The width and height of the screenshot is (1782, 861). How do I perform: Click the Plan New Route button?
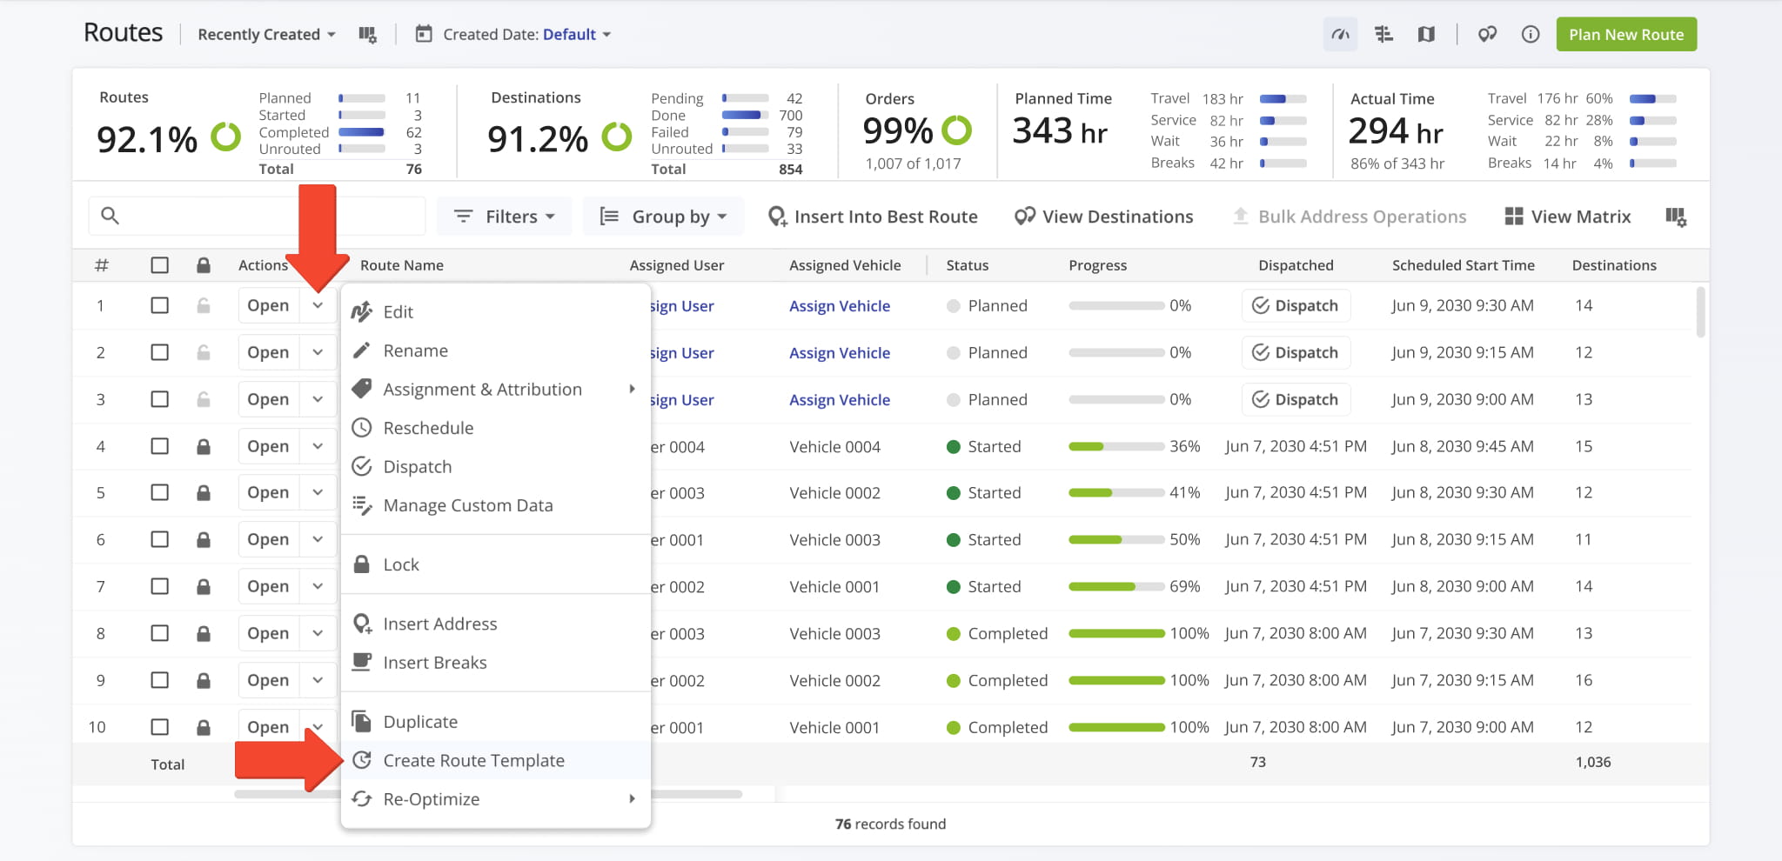coord(1626,35)
